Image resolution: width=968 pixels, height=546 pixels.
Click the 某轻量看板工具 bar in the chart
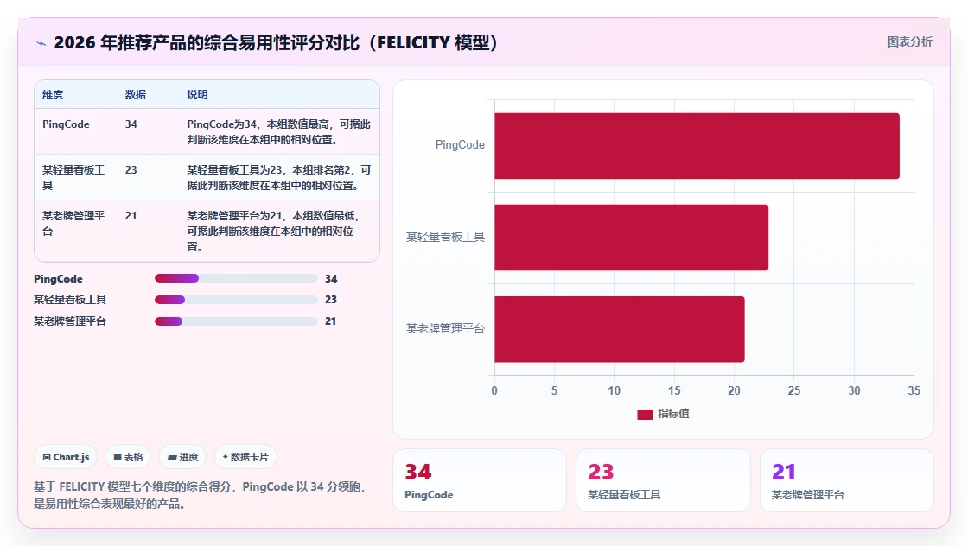(632, 238)
